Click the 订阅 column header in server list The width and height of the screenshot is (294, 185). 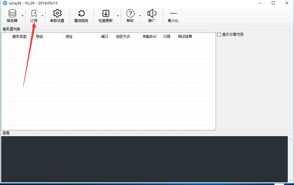169,36
